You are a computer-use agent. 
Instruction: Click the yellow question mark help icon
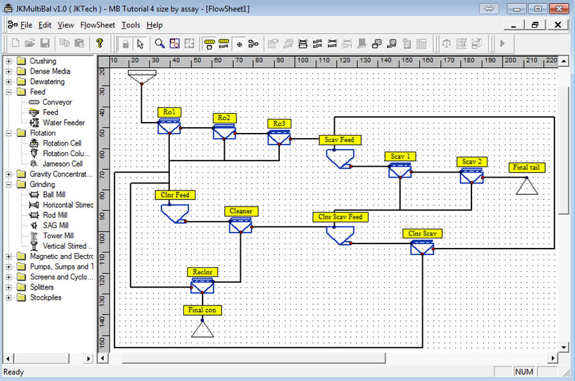(100, 43)
